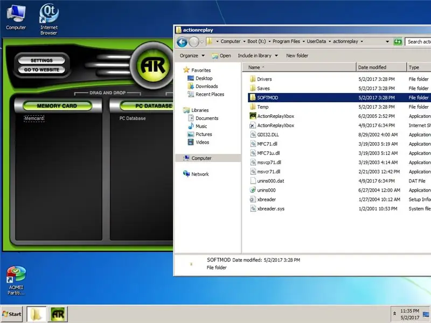
Task: Select the Temp folder icon
Action: pyautogui.click(x=253, y=107)
